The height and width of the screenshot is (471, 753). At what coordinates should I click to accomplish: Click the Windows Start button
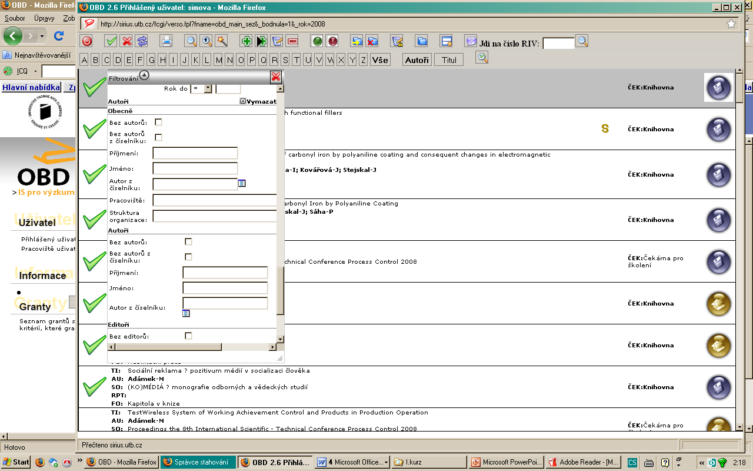click(16, 462)
